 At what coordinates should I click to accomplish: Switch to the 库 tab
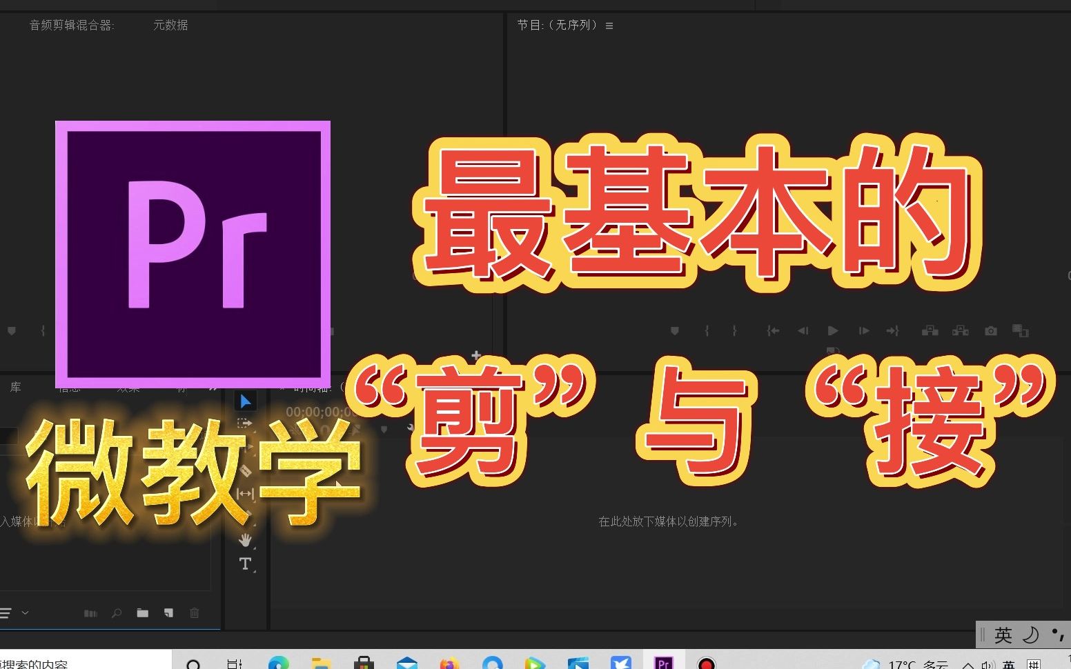15,388
